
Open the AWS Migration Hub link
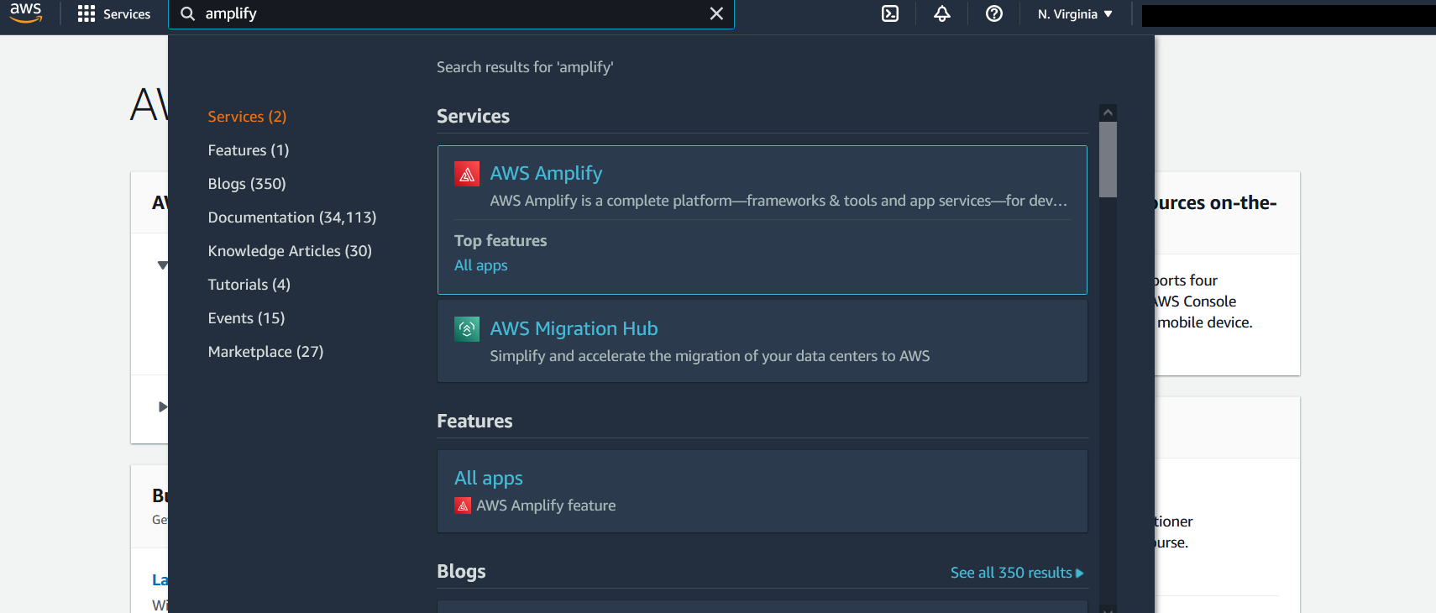pos(574,328)
